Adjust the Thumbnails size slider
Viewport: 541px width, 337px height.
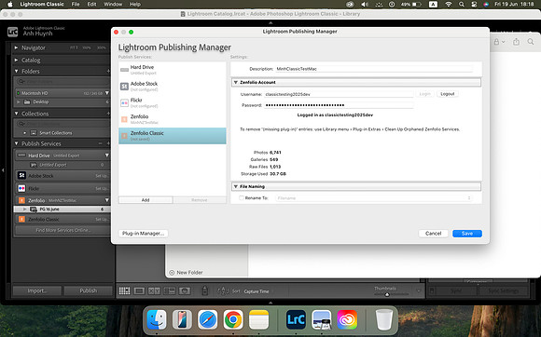(x=387, y=294)
